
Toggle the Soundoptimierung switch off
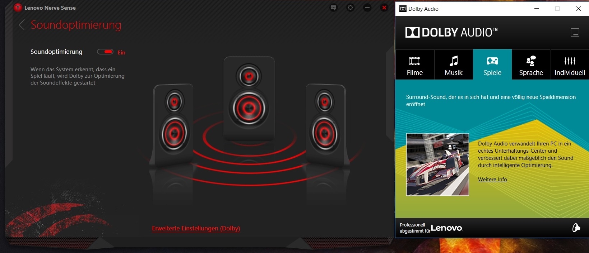coord(105,52)
